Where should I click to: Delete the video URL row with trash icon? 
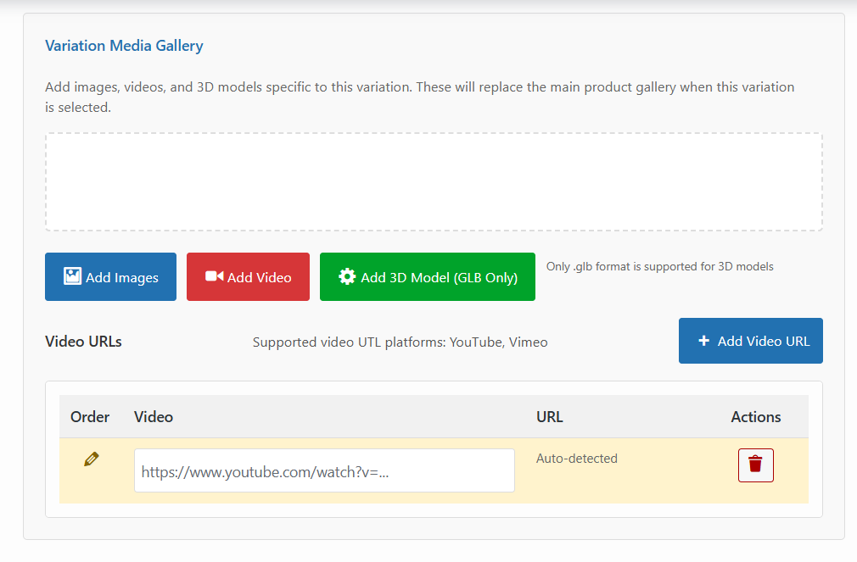click(x=755, y=465)
